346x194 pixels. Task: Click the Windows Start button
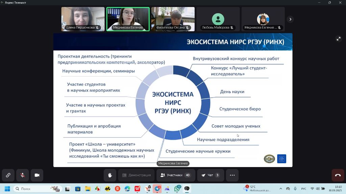7,189
